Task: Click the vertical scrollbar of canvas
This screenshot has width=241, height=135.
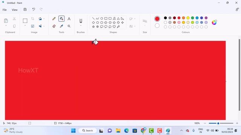Action: click(239, 75)
